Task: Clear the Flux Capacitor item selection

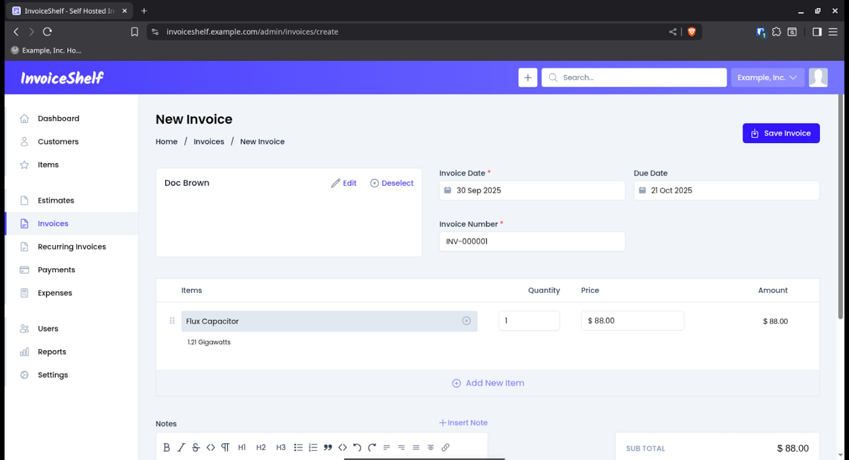Action: click(x=466, y=321)
